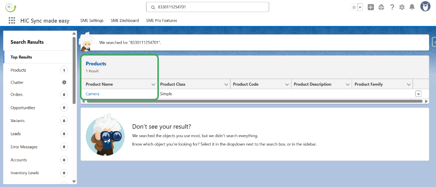Image resolution: width=436 pixels, height=187 pixels.
Task: Click the Simple product class cell
Action: tap(166, 94)
